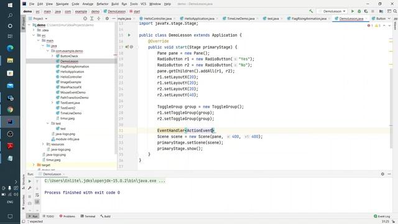
Task: Open the TODO tool window
Action: (x=49, y=217)
